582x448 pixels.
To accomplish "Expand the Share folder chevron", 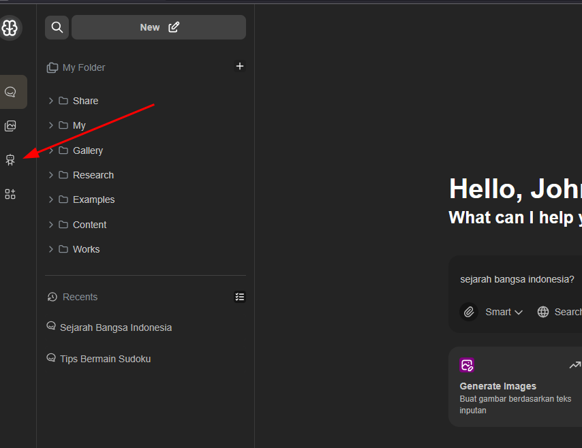I will click(50, 101).
